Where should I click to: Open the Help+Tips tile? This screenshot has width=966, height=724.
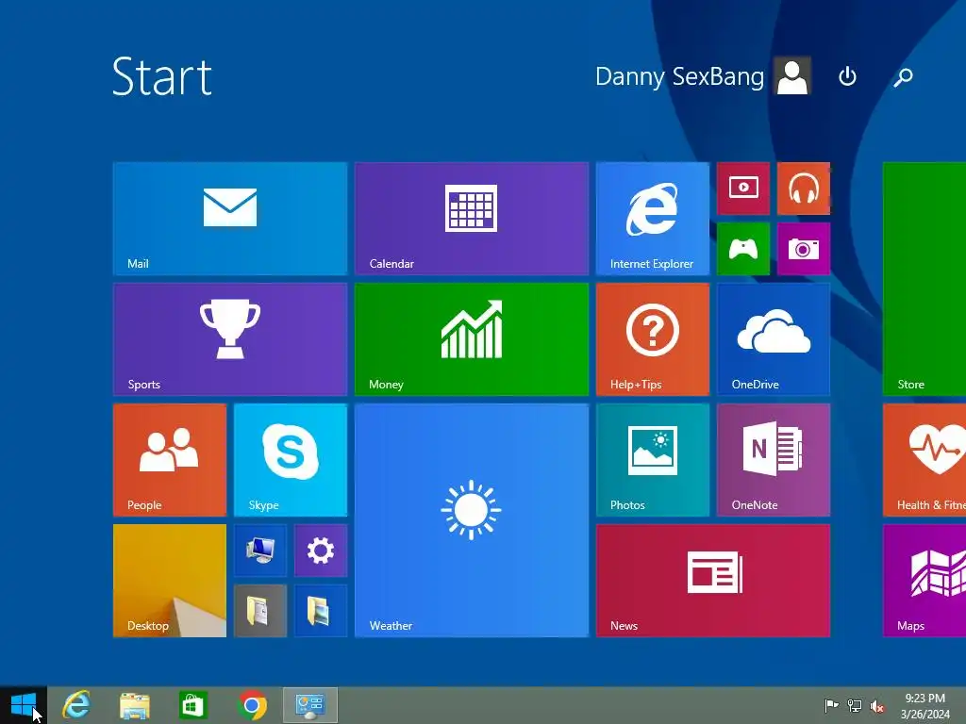[x=653, y=339]
